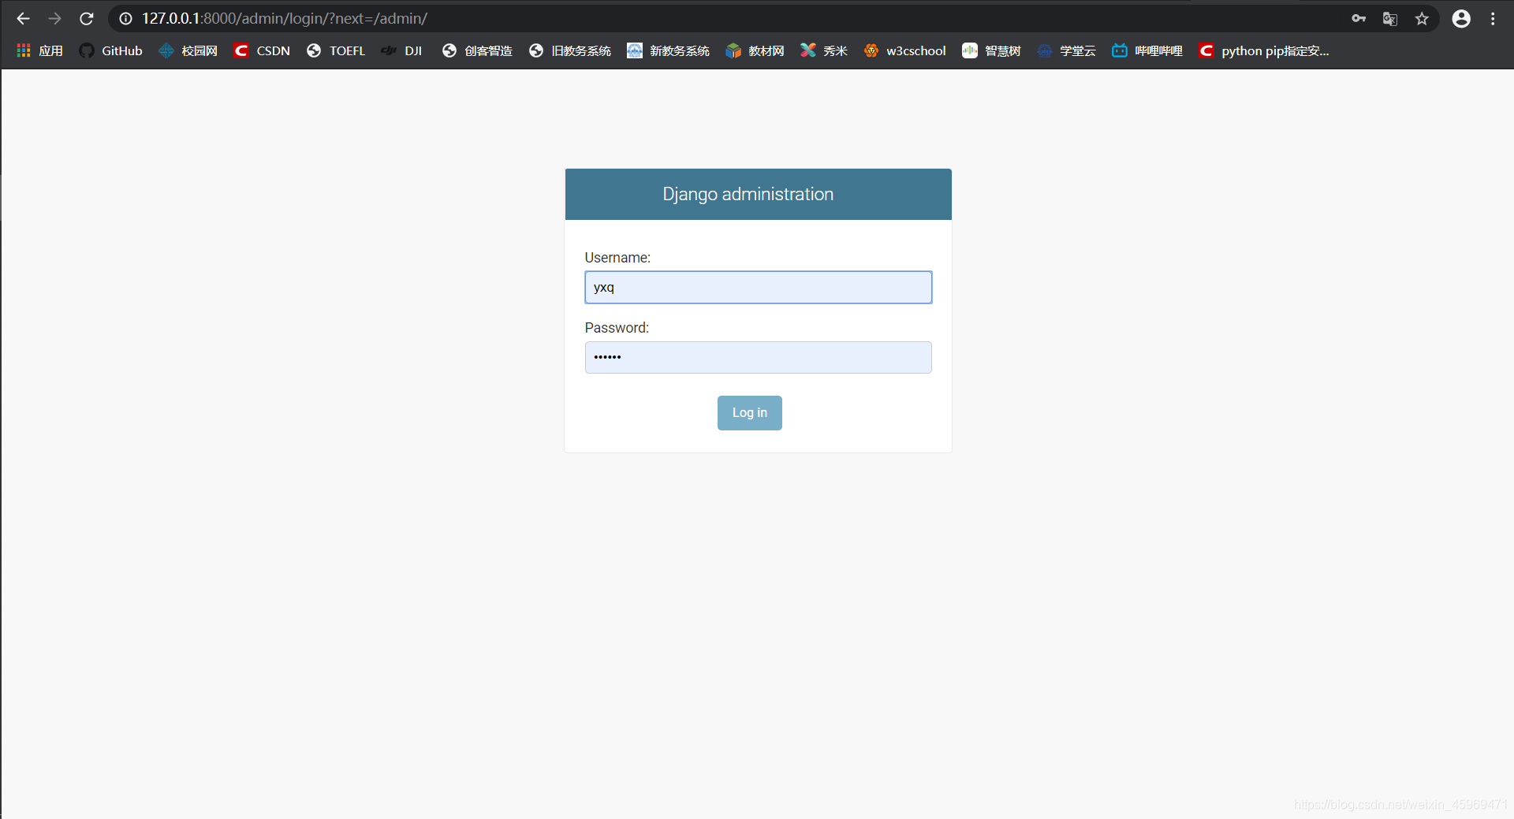Click the Log in button
Image resolution: width=1514 pixels, height=819 pixels.
tap(749, 413)
